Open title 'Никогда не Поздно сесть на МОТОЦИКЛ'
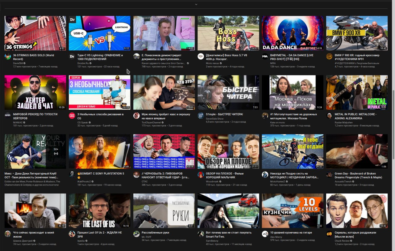 point(294,175)
